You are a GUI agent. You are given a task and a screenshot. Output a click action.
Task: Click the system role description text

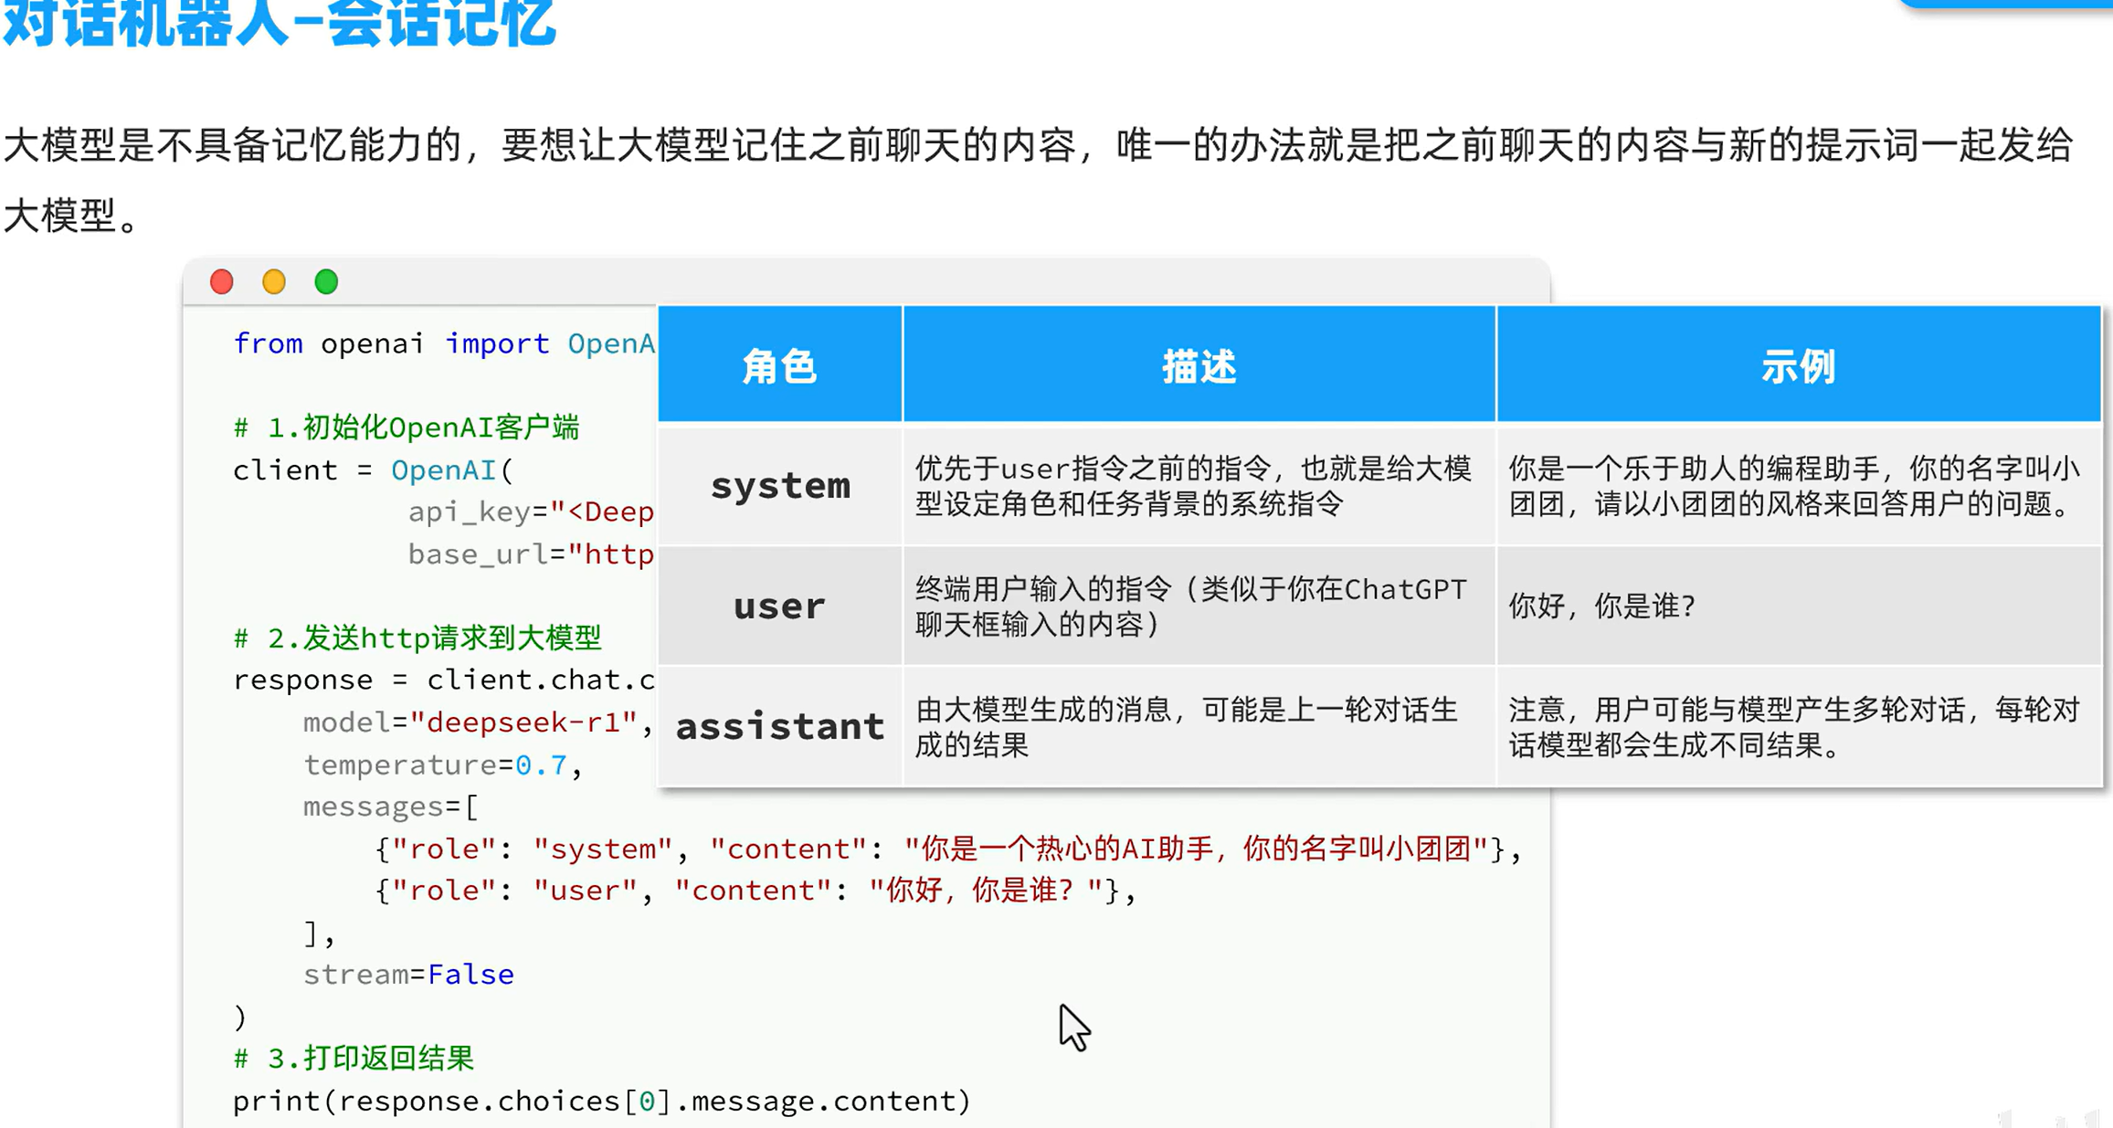pyautogui.click(x=1193, y=486)
